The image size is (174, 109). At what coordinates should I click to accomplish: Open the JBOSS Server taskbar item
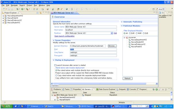tap(85, 106)
